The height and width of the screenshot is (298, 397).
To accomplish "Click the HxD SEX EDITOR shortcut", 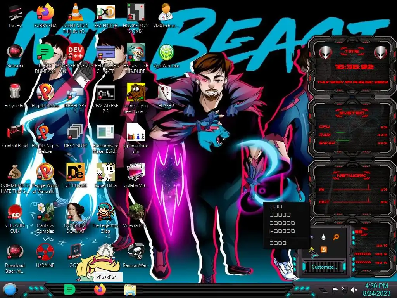I will click(105, 16).
